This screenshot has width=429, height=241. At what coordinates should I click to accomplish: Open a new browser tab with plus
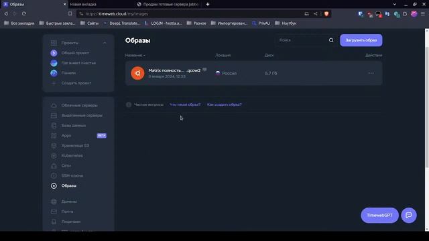click(208, 4)
